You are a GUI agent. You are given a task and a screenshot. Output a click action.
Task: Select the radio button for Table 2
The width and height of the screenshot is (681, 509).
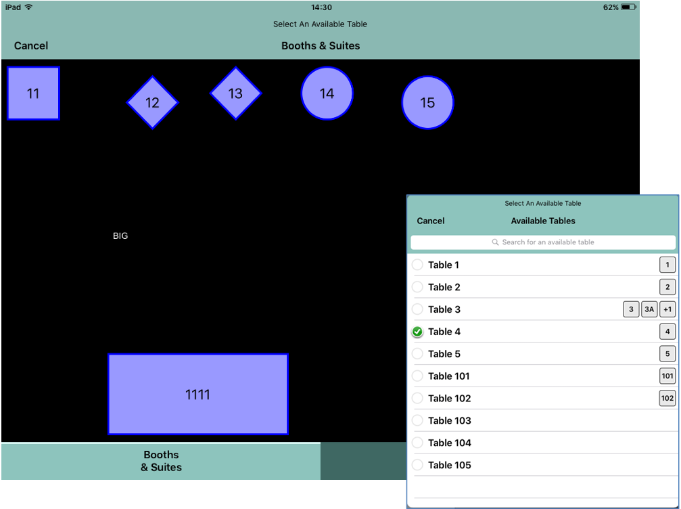[417, 287]
